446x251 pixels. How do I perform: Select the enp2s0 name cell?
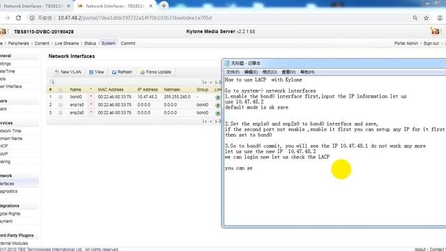[x=77, y=113]
